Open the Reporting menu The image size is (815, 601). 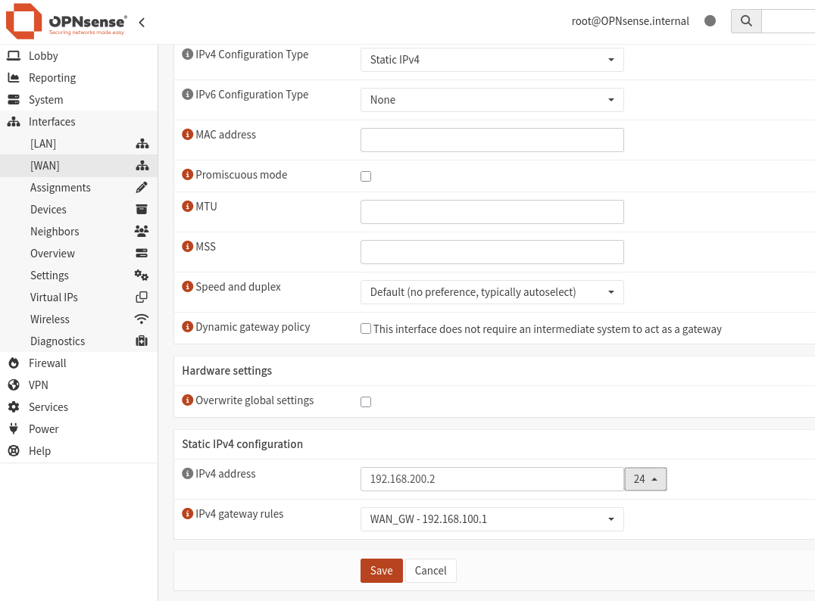pyautogui.click(x=52, y=78)
